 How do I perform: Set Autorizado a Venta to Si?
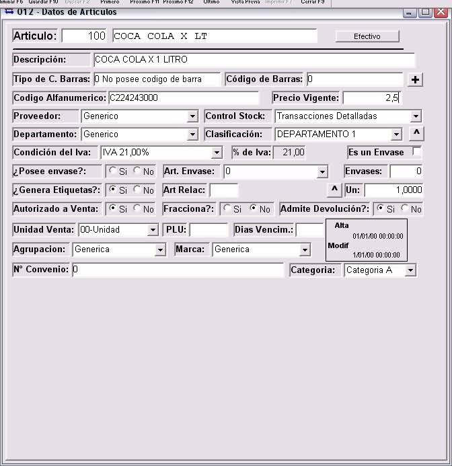(112, 208)
